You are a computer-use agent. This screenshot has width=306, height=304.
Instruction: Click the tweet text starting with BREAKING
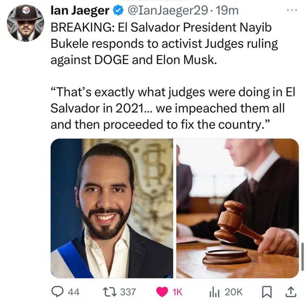[x=164, y=44]
